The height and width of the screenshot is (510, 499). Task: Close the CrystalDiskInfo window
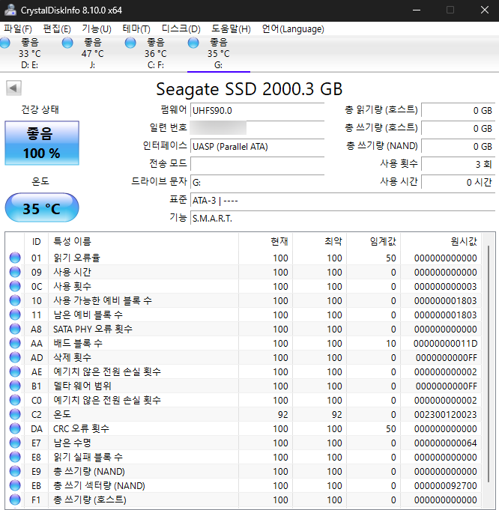tap(484, 10)
